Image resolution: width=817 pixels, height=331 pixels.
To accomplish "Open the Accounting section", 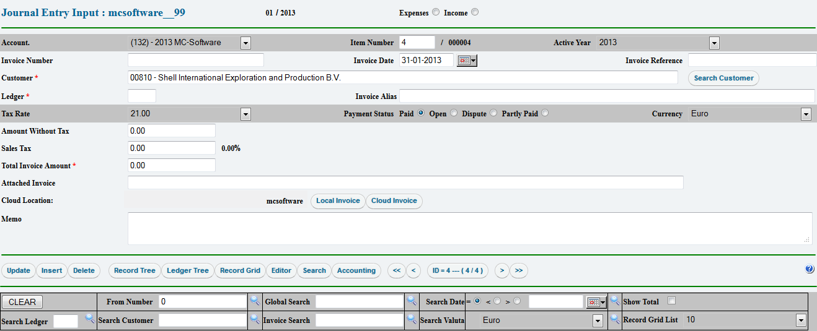I will pos(356,270).
